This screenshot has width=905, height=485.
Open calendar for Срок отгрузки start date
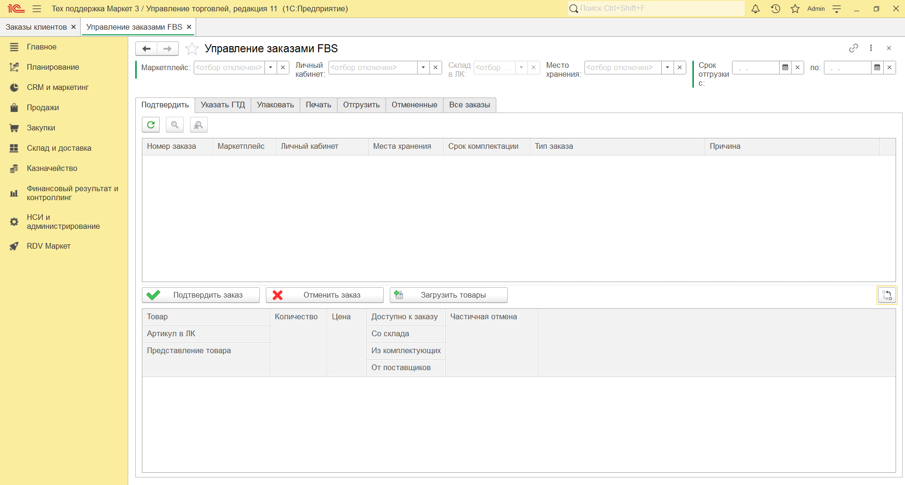coord(785,67)
